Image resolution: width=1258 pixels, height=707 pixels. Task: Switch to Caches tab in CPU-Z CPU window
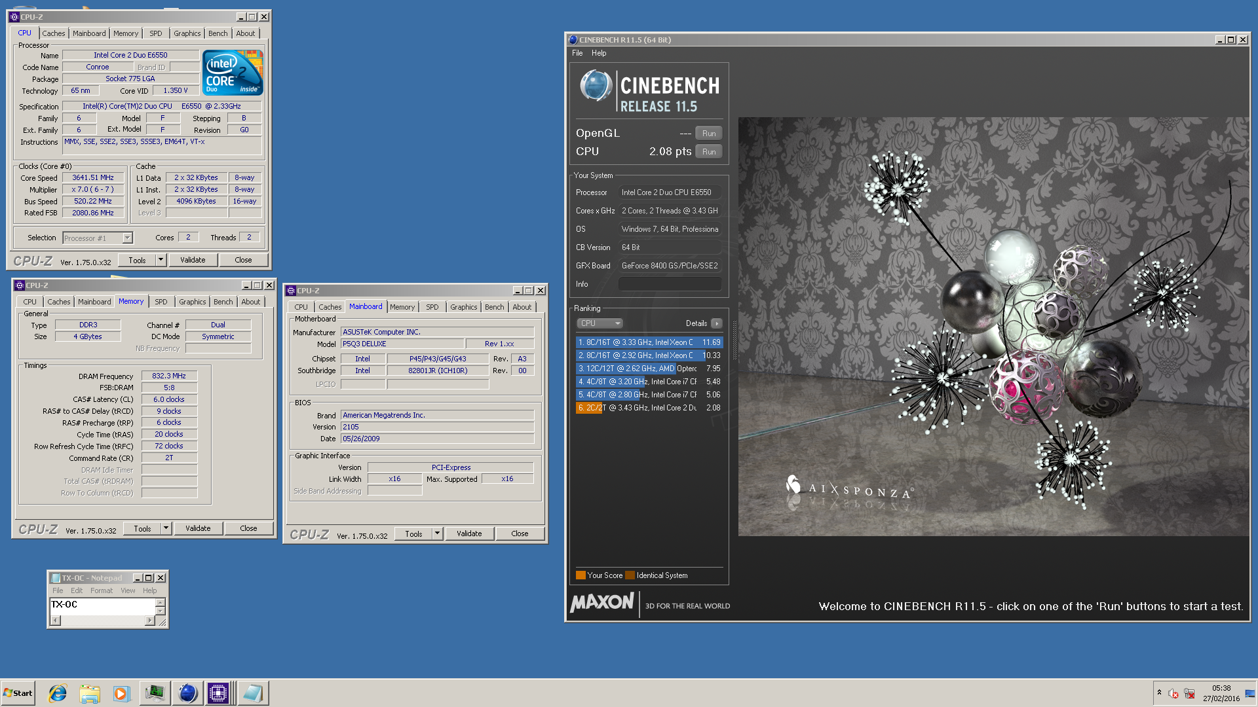[x=54, y=33]
